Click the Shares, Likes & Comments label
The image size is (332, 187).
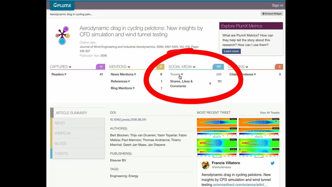tap(181, 84)
